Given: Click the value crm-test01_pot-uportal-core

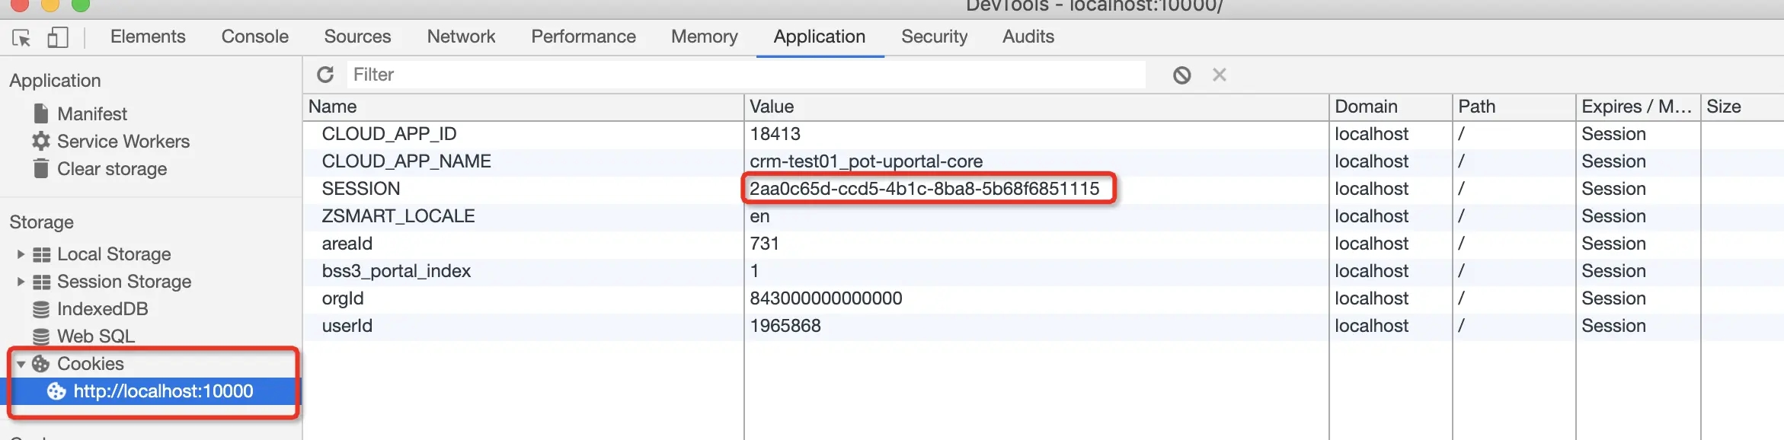Looking at the screenshot, I should click(866, 161).
